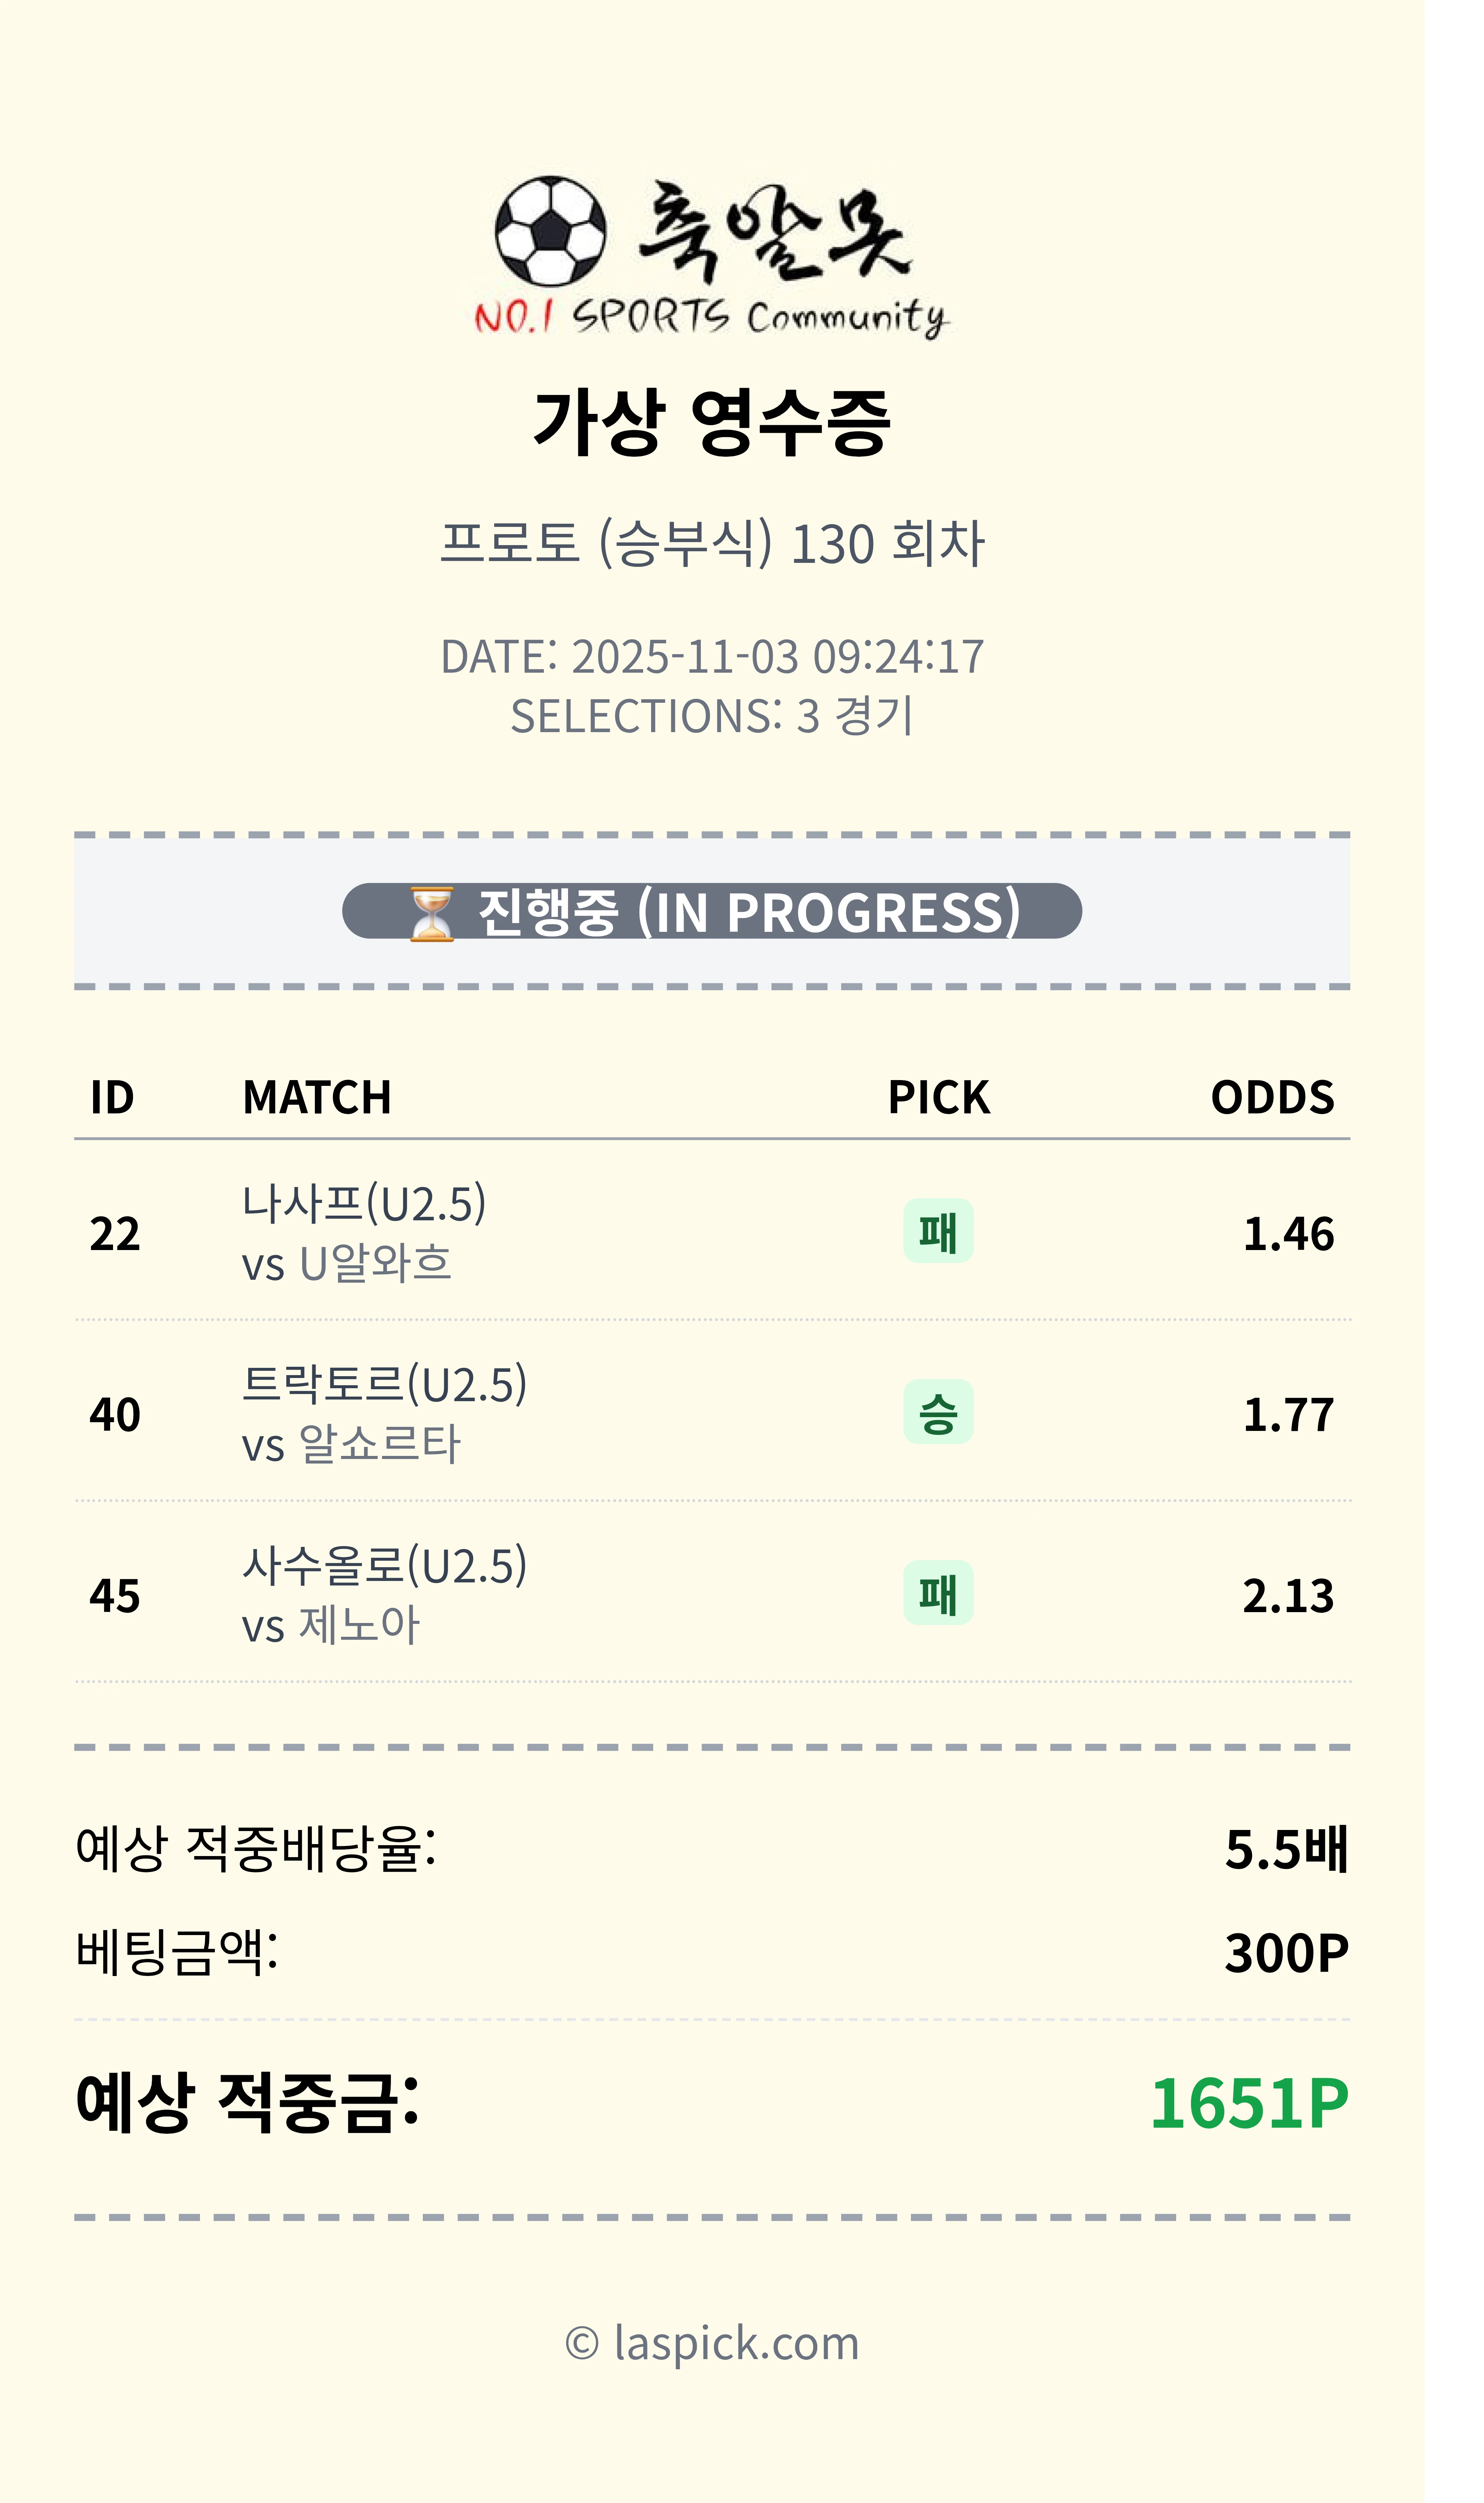
Task: Click the 5.5배 expected odds value
Action: tap(1286, 1849)
